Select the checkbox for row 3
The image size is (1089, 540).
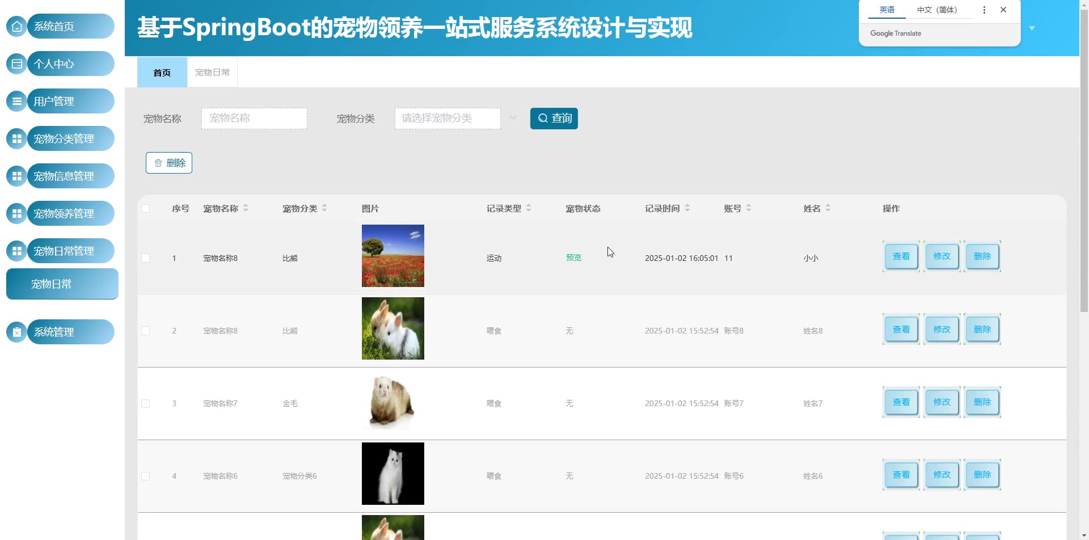tap(146, 404)
